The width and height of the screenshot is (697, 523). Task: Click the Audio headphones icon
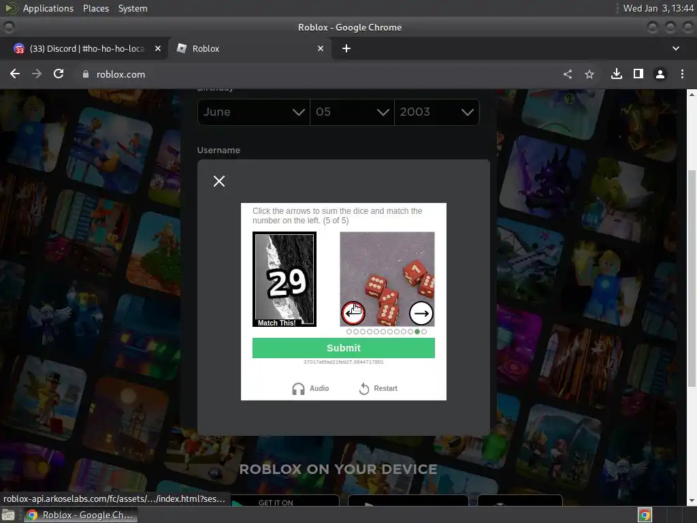(298, 389)
